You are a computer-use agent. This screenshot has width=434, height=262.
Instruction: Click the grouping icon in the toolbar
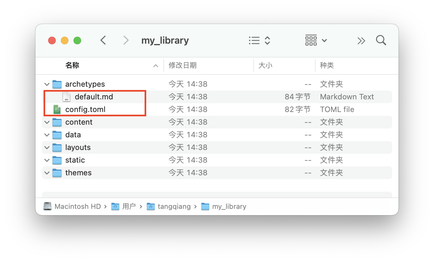pos(311,40)
